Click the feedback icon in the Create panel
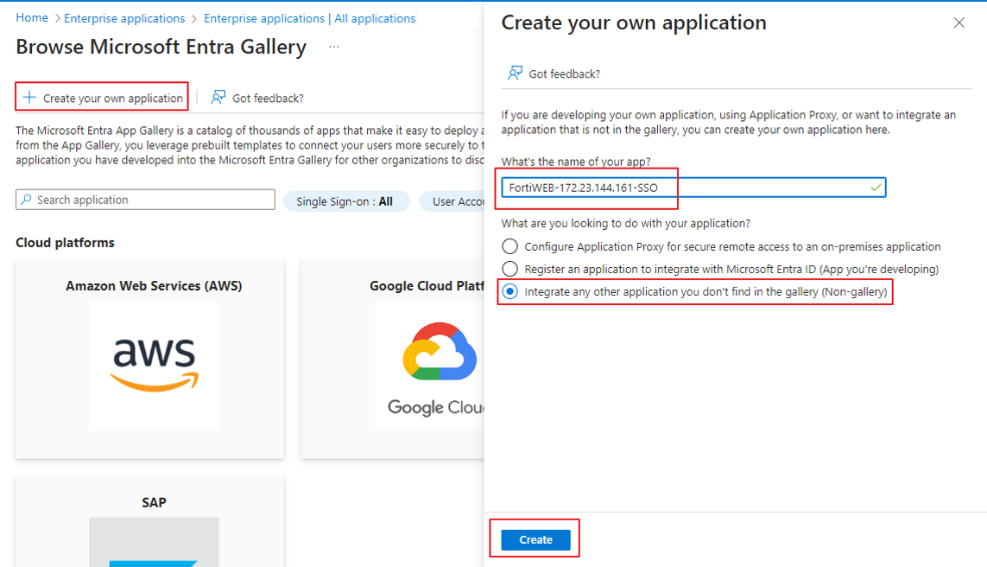The width and height of the screenshot is (987, 567). pos(515,73)
